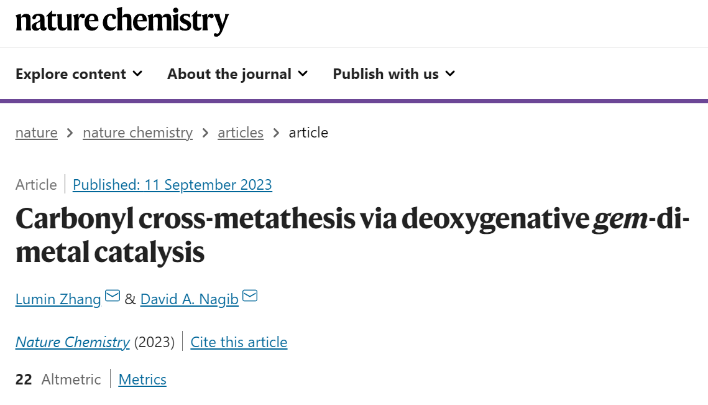Navigate to the articles breadcrumb
The height and width of the screenshot is (405, 708).
(241, 133)
